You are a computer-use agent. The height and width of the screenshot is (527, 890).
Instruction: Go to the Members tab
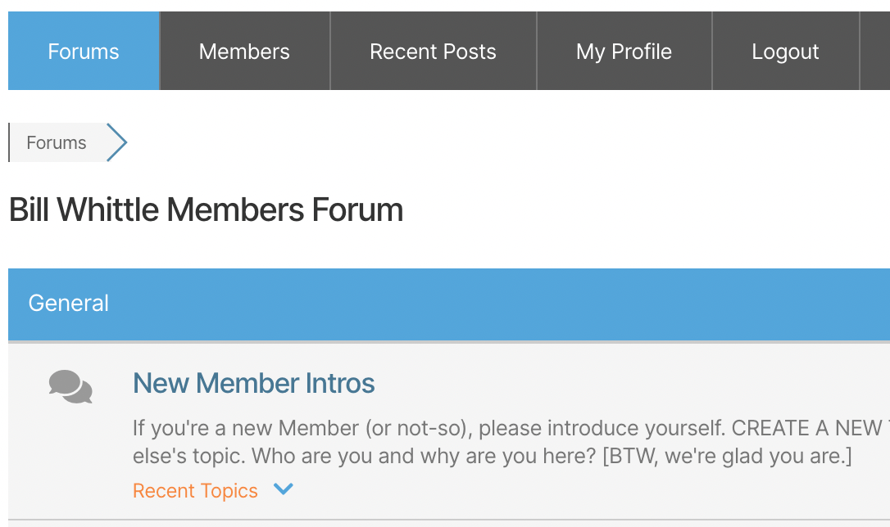pos(244,52)
